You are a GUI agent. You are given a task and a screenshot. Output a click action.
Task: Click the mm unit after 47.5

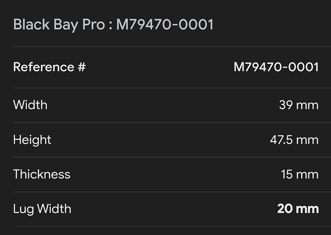(x=307, y=140)
